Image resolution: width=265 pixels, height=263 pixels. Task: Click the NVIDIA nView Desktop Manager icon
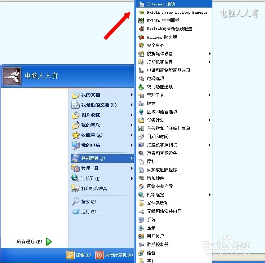pyautogui.click(x=141, y=12)
